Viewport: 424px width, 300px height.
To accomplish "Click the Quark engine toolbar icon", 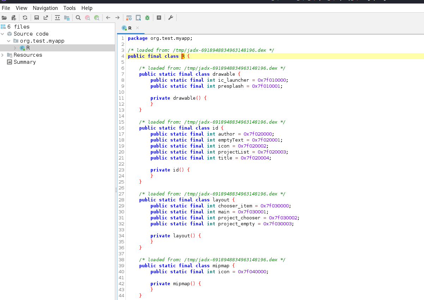I will [138, 18].
